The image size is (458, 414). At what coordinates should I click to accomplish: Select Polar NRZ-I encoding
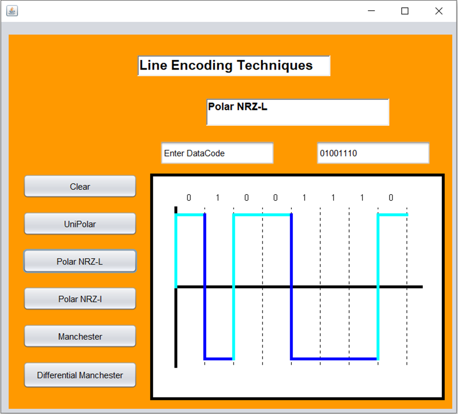click(x=79, y=299)
